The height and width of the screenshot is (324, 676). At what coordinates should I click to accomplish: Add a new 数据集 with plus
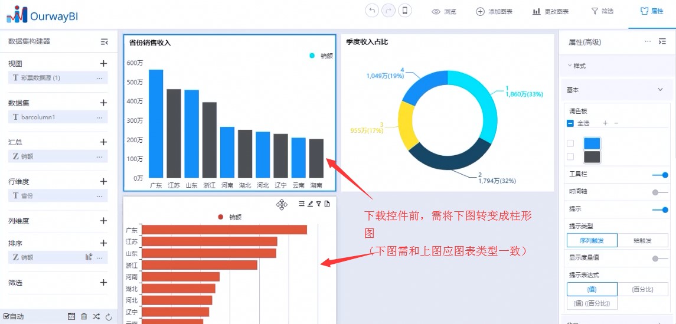103,103
